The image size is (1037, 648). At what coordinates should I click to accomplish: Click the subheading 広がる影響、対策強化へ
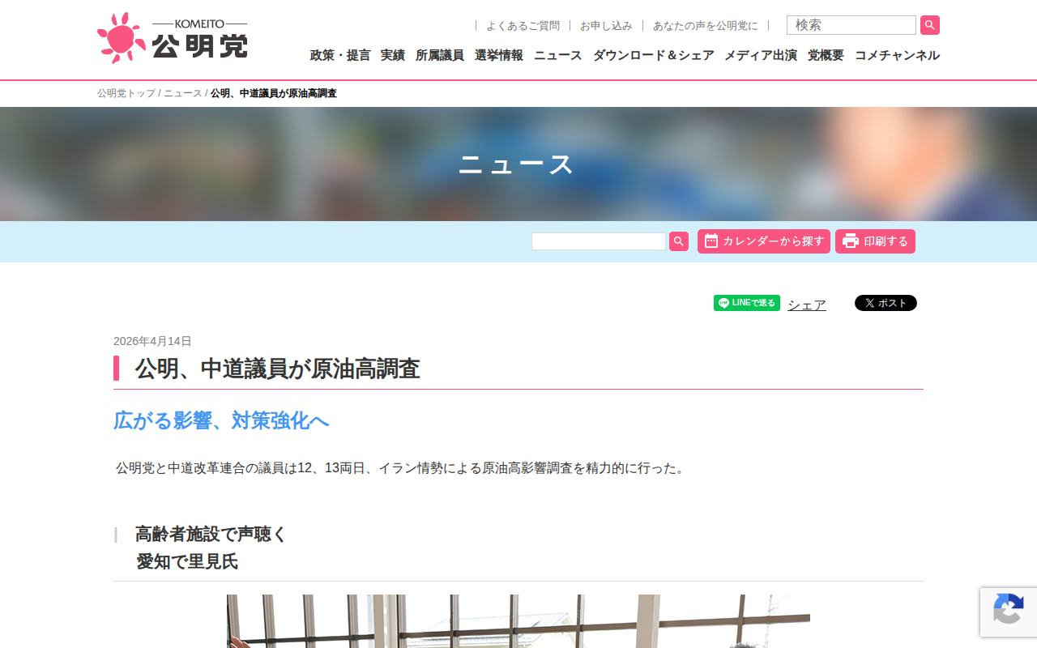(x=221, y=420)
